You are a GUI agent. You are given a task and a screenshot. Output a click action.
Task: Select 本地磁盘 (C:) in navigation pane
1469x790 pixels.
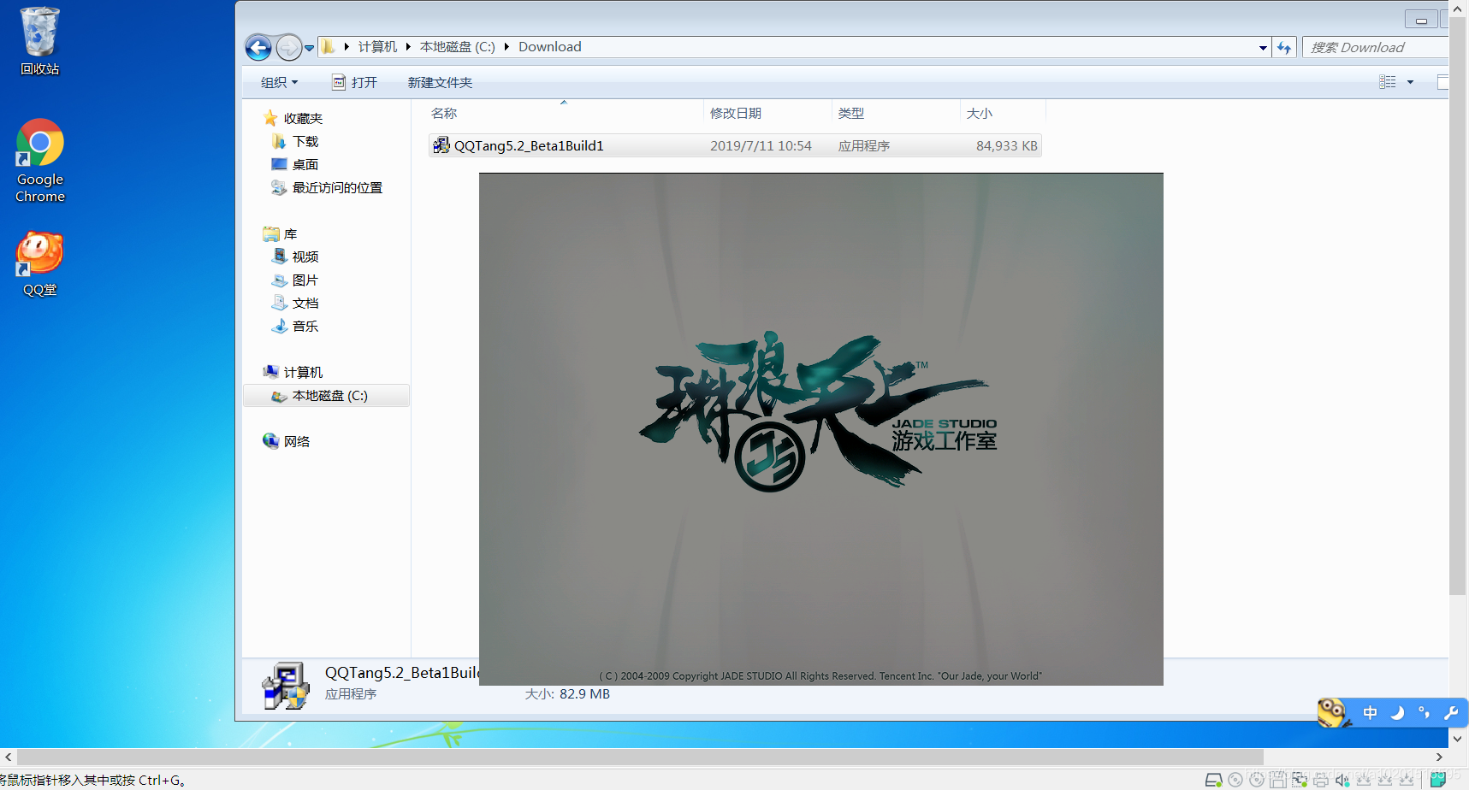(327, 396)
